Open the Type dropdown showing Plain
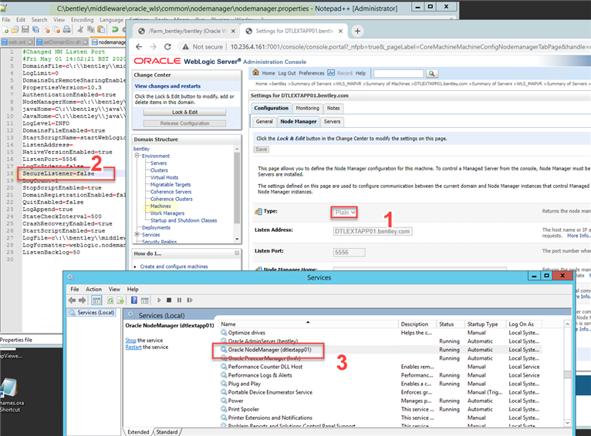 click(x=345, y=213)
